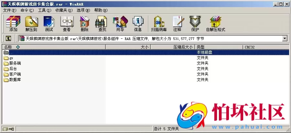Sort by the CRC32 column header

tap(266, 47)
